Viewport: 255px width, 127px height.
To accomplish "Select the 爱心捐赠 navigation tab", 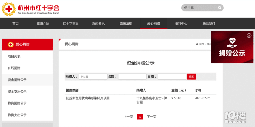I will (x=154, y=24).
